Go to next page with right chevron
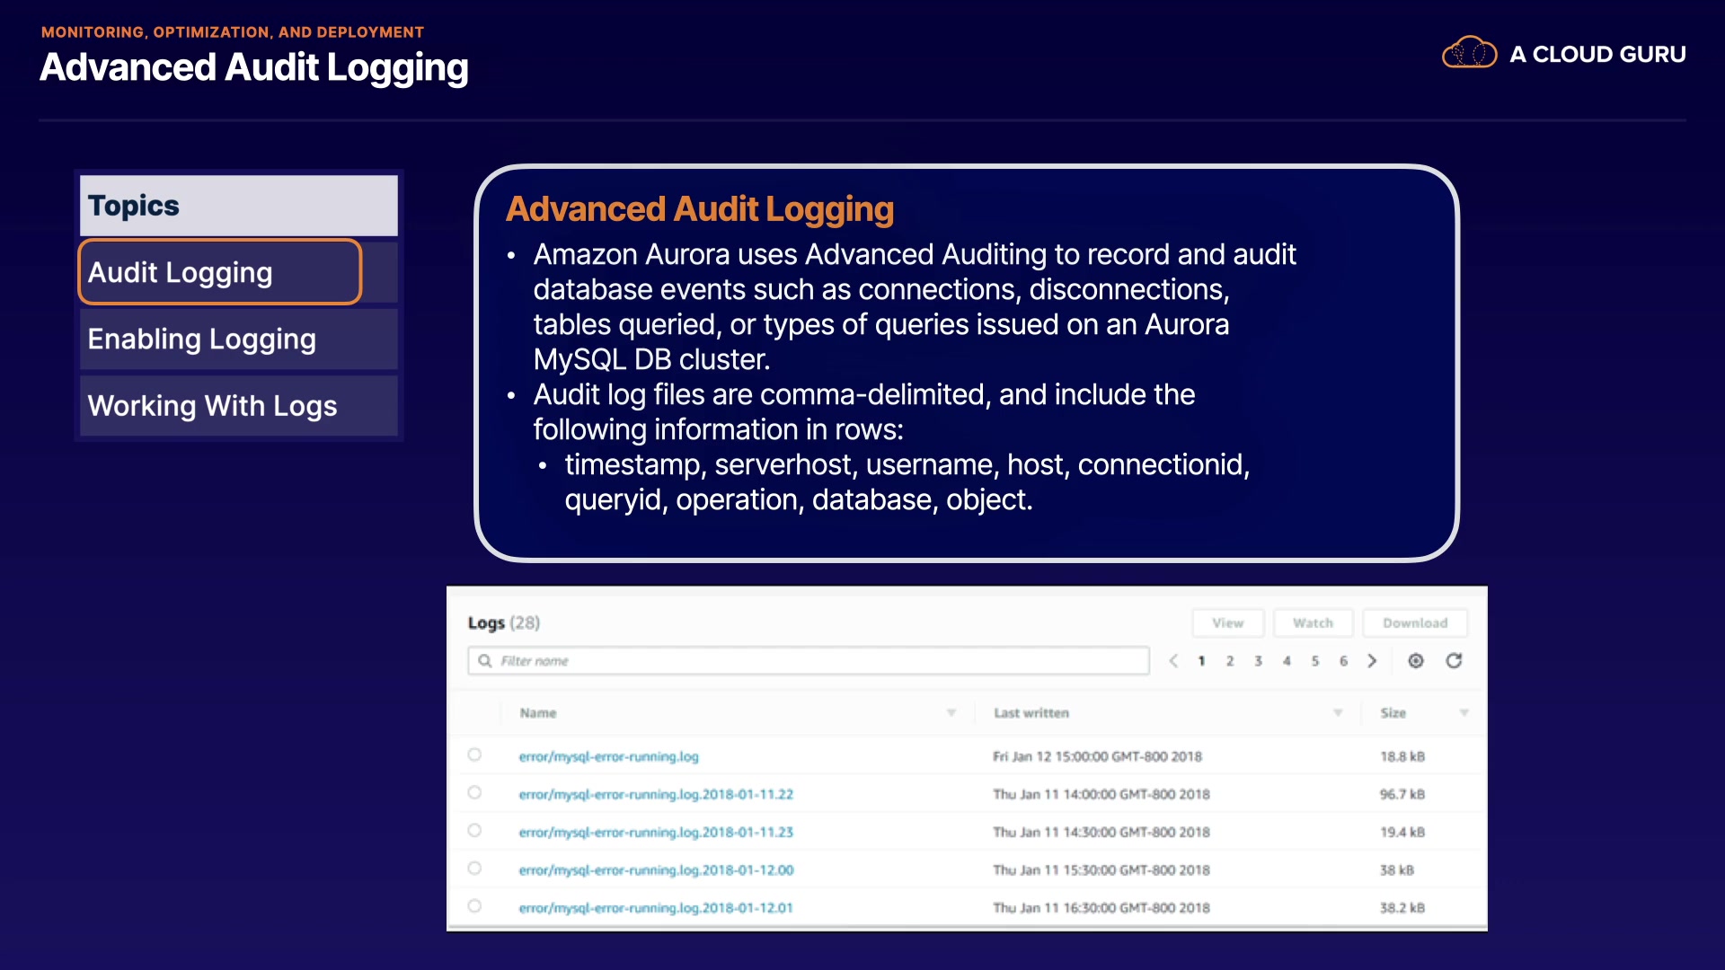The width and height of the screenshot is (1725, 970). coord(1372,661)
